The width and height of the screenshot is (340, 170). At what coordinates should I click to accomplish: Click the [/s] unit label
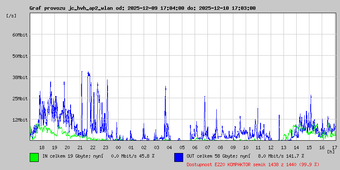point(11,16)
